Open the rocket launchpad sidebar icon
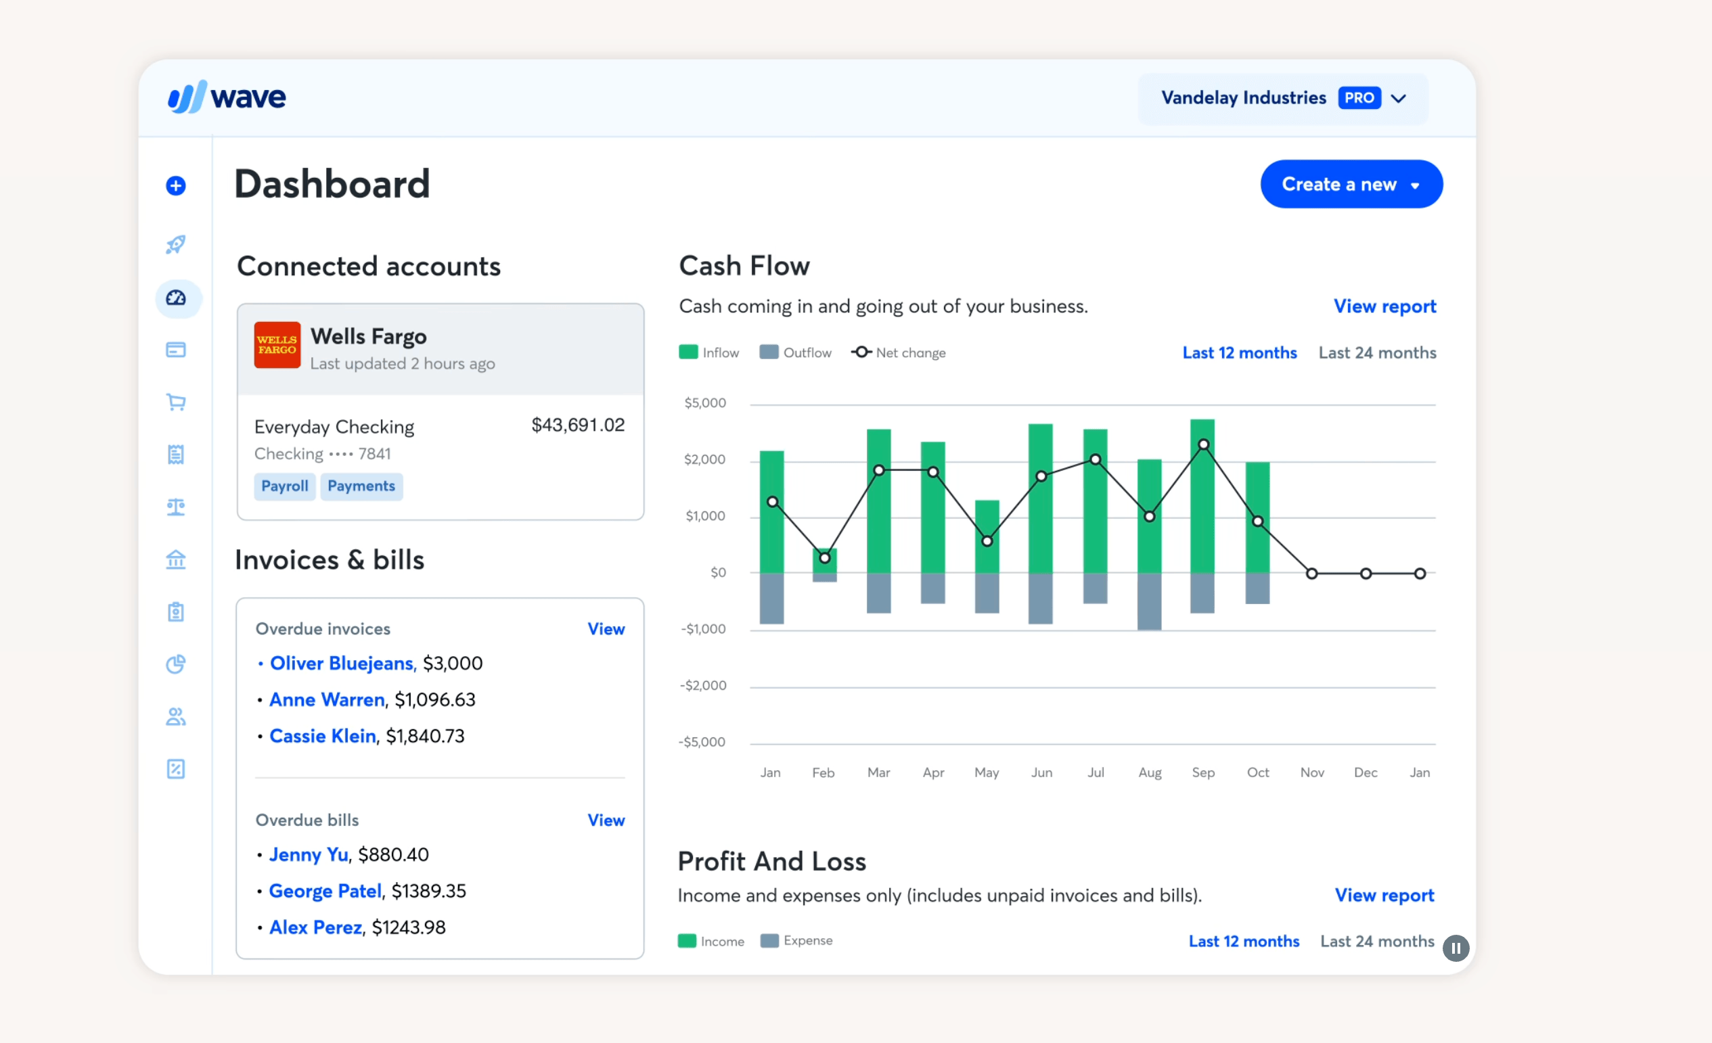 (176, 244)
